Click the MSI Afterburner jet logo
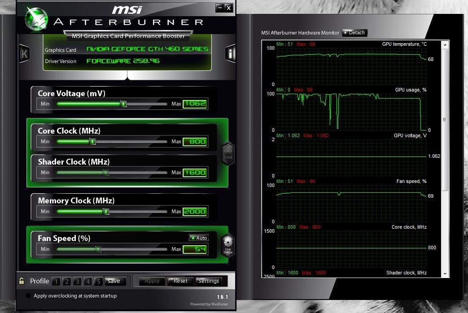 coord(36,19)
